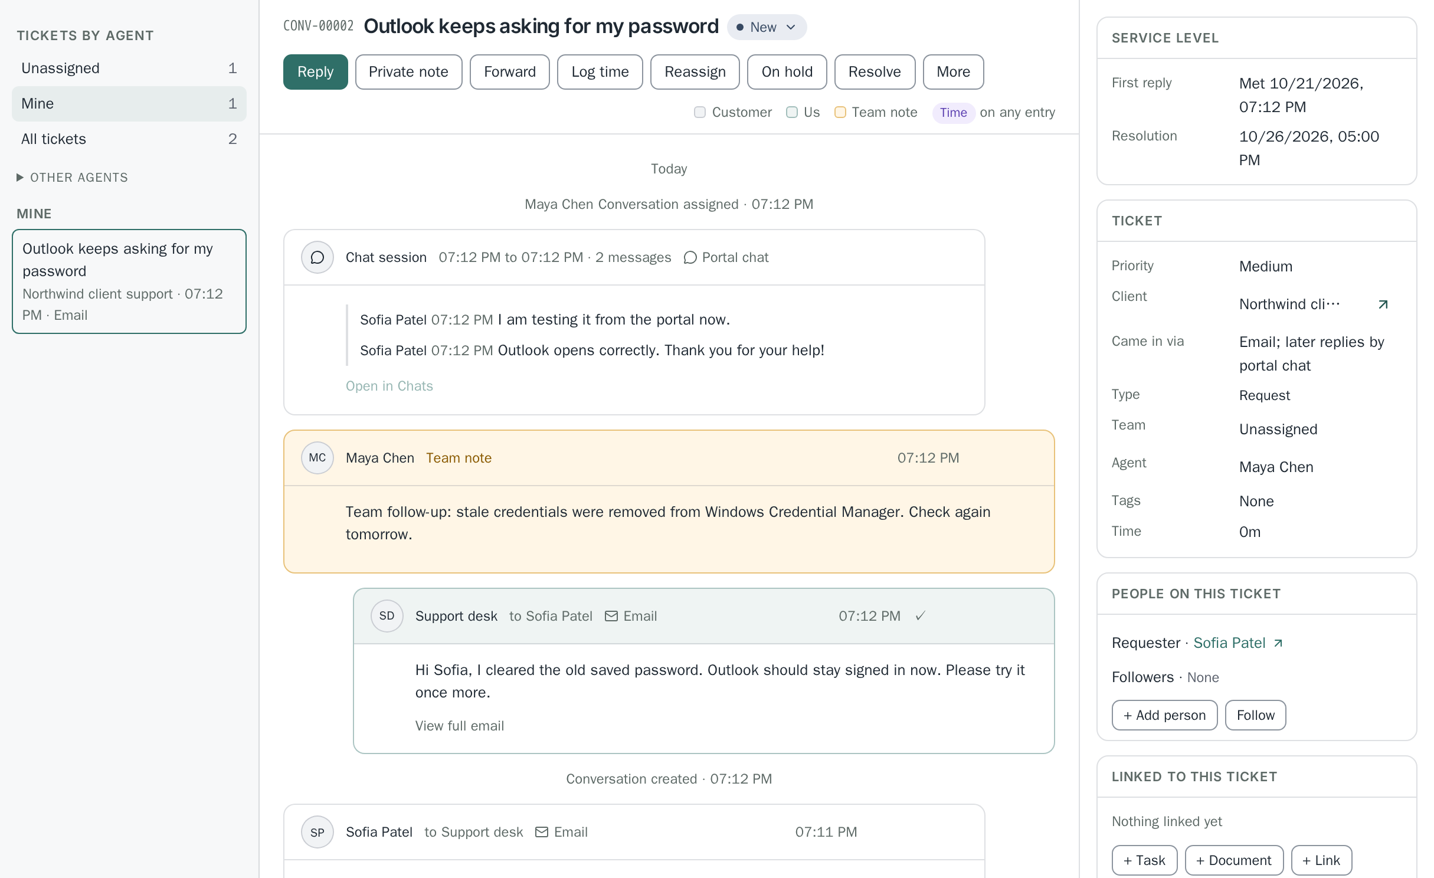
Task: Select the All tickets view
Action: coord(129,139)
